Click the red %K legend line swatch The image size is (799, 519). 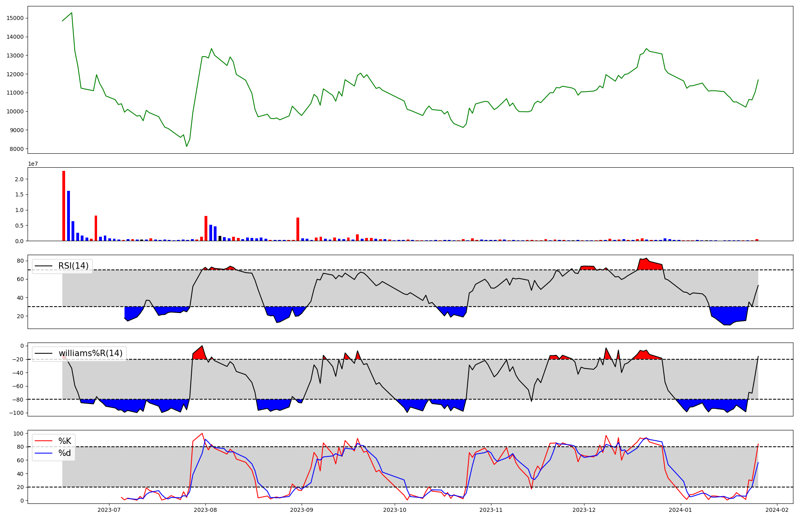44,441
